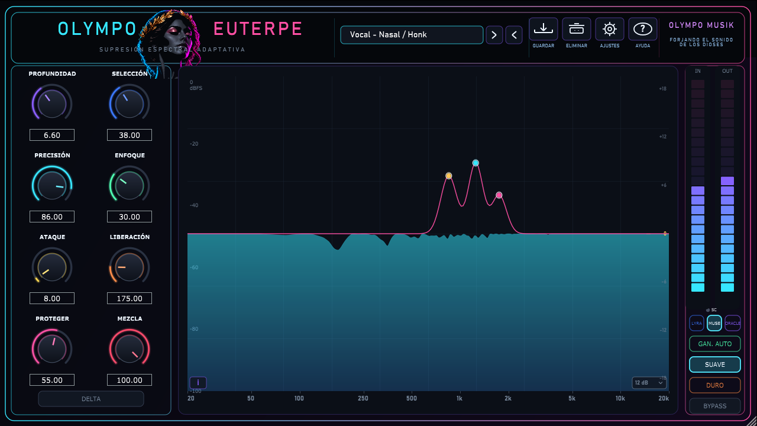Click the Selección knob

coord(130,104)
